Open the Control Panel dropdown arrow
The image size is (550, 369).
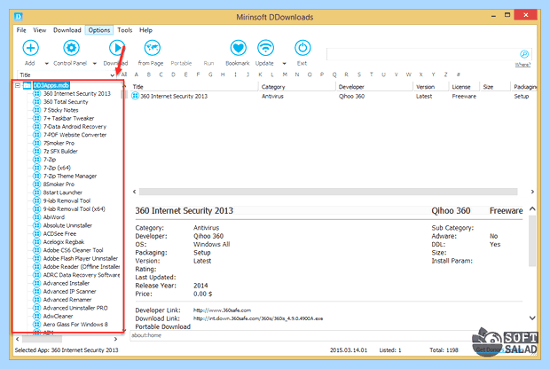coord(94,64)
